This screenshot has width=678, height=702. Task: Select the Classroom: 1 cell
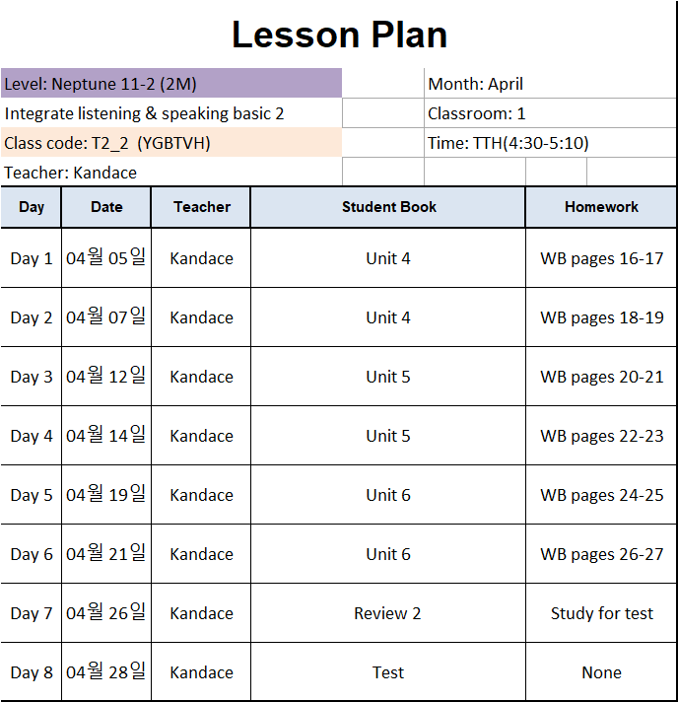click(550, 112)
